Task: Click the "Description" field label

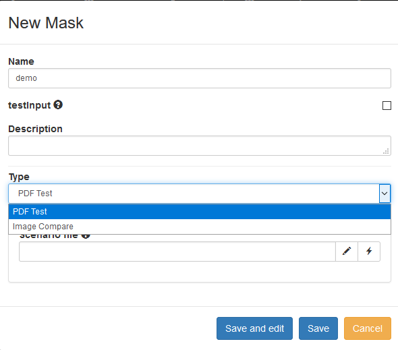Action: point(35,129)
